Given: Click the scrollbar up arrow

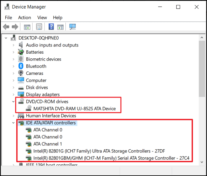Looking at the screenshot, I should [202, 38].
